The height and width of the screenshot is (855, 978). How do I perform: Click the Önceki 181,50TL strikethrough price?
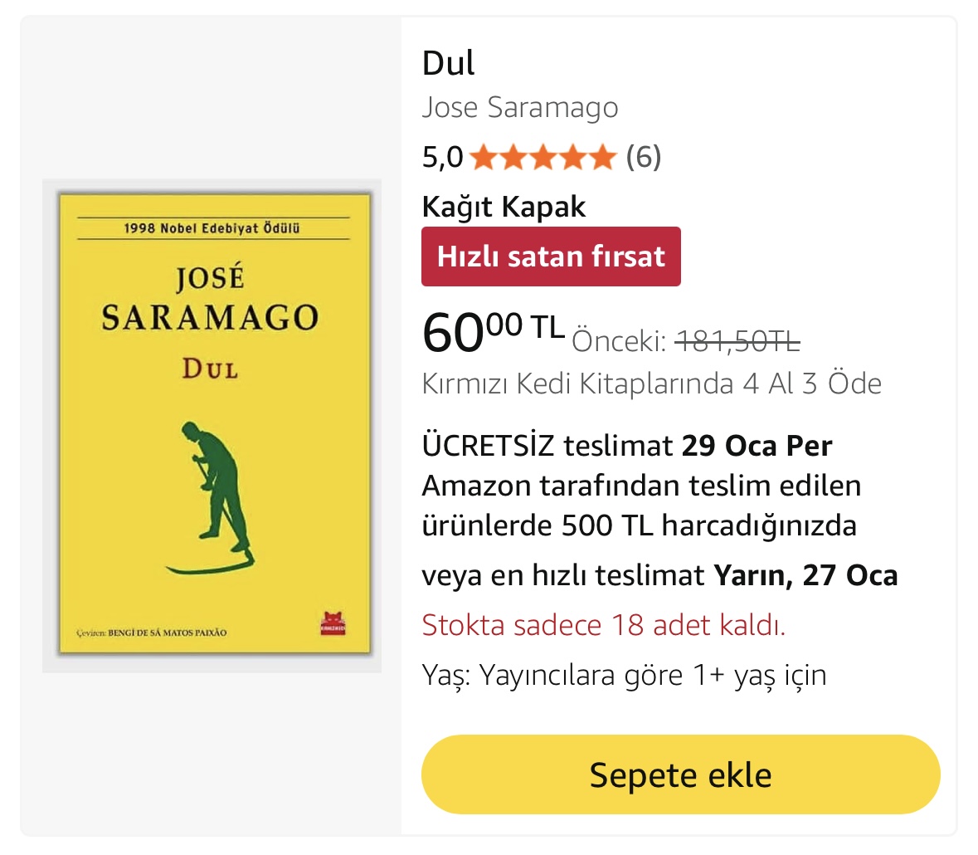coord(685,341)
